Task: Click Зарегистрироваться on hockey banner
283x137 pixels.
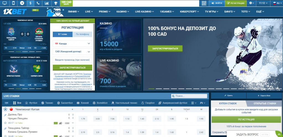Action: click(165, 48)
